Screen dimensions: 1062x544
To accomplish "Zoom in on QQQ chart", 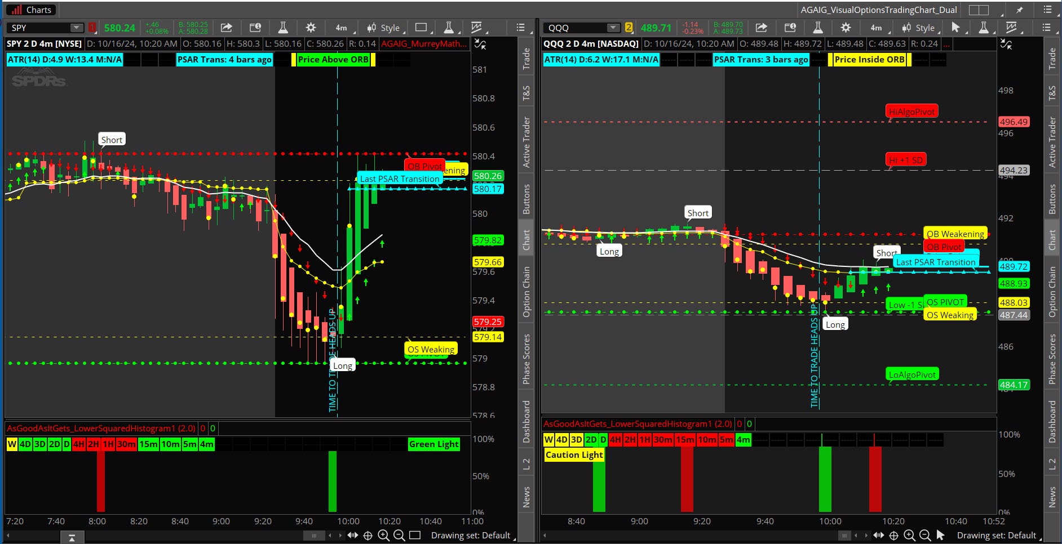I will (x=909, y=536).
